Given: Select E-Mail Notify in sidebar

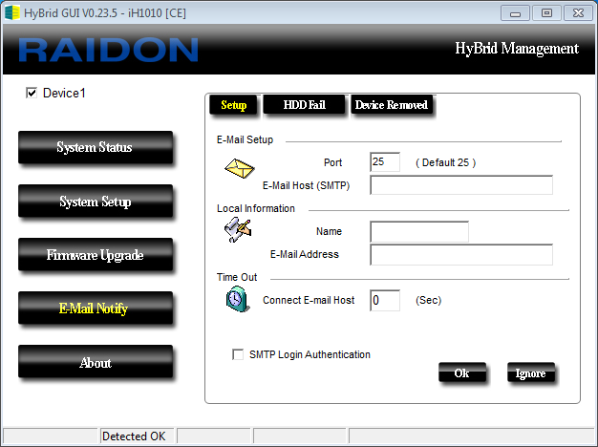Looking at the screenshot, I should point(96,309).
